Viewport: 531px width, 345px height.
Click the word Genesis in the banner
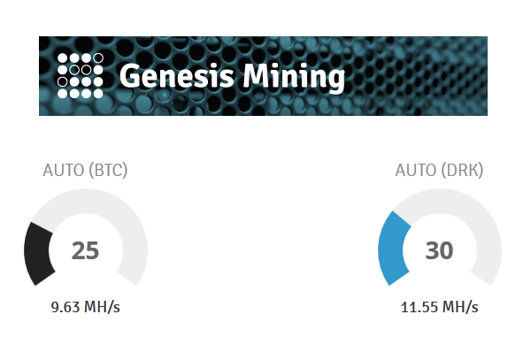coord(176,76)
